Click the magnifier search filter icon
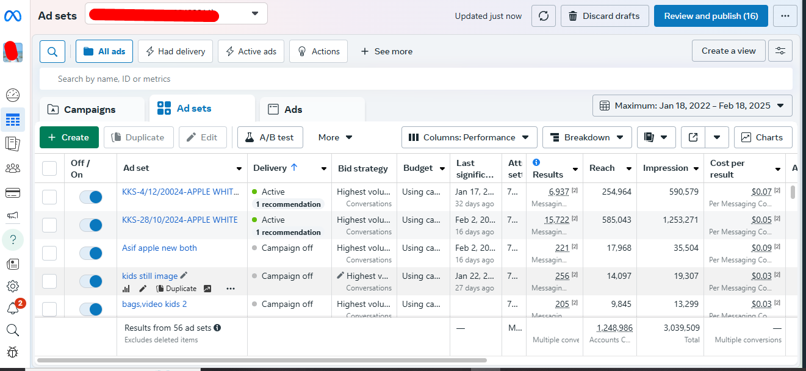The width and height of the screenshot is (806, 371). pos(52,52)
